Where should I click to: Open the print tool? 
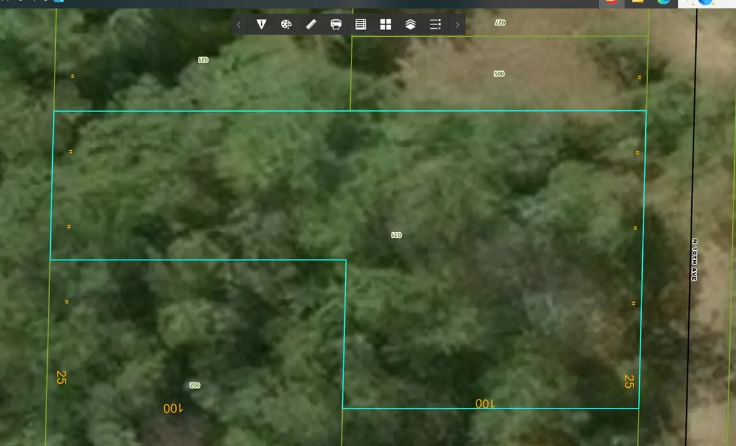coord(335,25)
